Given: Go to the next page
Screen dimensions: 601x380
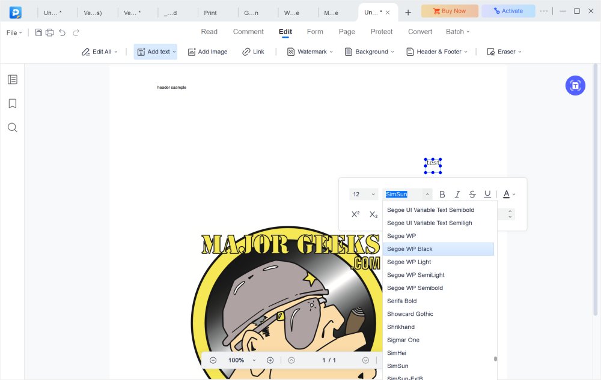Looking at the screenshot, I should click(365, 360).
